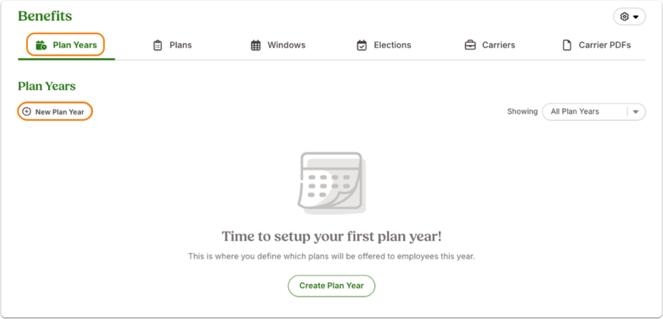This screenshot has width=663, height=319.
Task: Click the arrow on the Showing selector
Action: click(x=636, y=111)
